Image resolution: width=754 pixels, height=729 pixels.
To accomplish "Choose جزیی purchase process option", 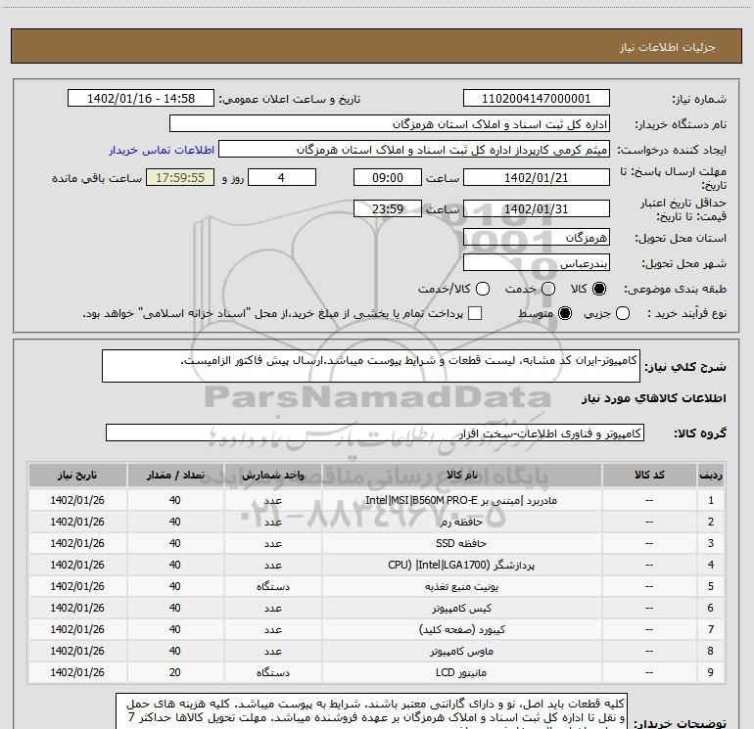I will coord(622,313).
